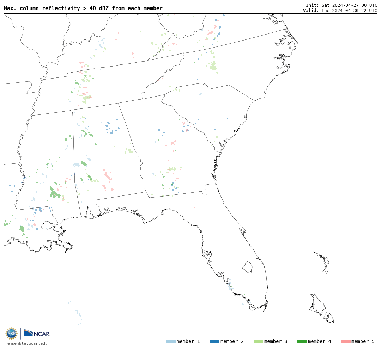Viewport: 381px width, 348px height.
Task: Click the 'member 1' legend label
Action: coord(188,341)
